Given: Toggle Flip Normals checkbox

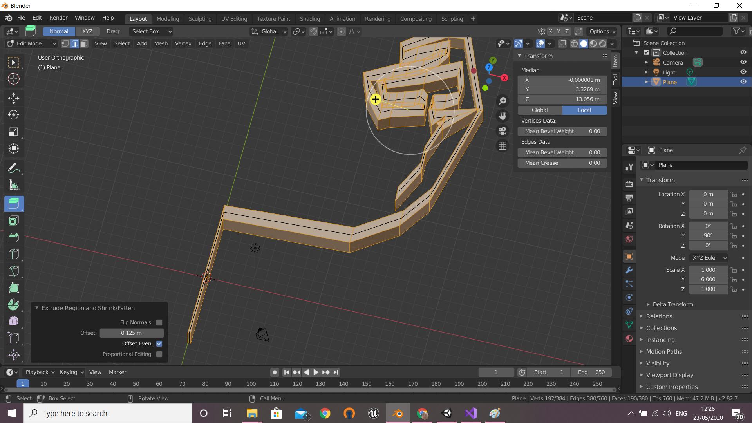Looking at the screenshot, I should (159, 322).
